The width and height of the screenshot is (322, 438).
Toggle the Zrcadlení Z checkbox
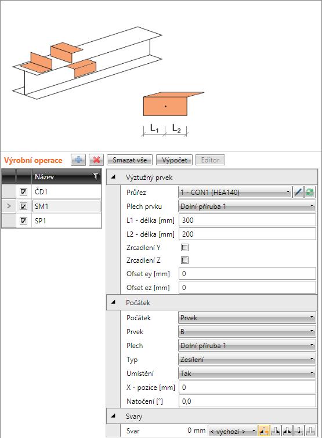click(x=184, y=260)
